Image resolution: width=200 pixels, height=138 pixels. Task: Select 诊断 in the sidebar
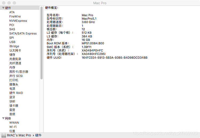click(12, 101)
